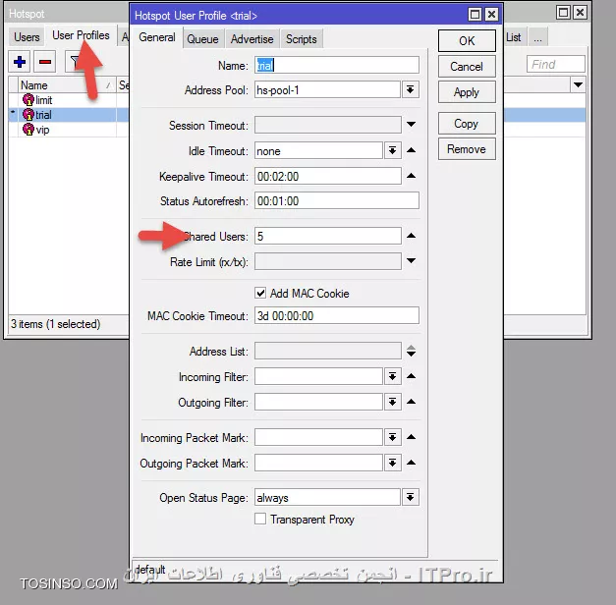The height and width of the screenshot is (605, 616).
Task: Click the Find search box
Action: point(555,64)
